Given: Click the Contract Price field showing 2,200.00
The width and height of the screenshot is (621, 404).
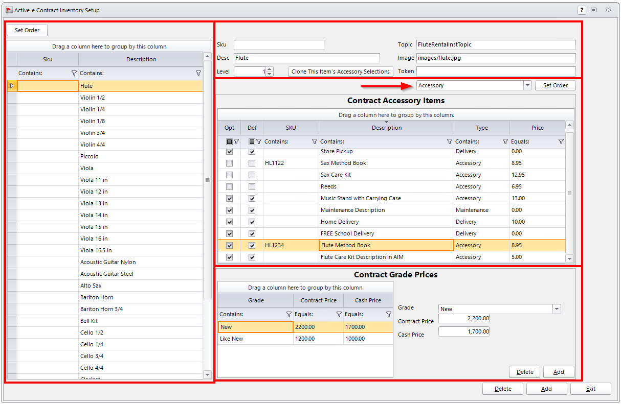Looking at the screenshot, I should point(464,318).
